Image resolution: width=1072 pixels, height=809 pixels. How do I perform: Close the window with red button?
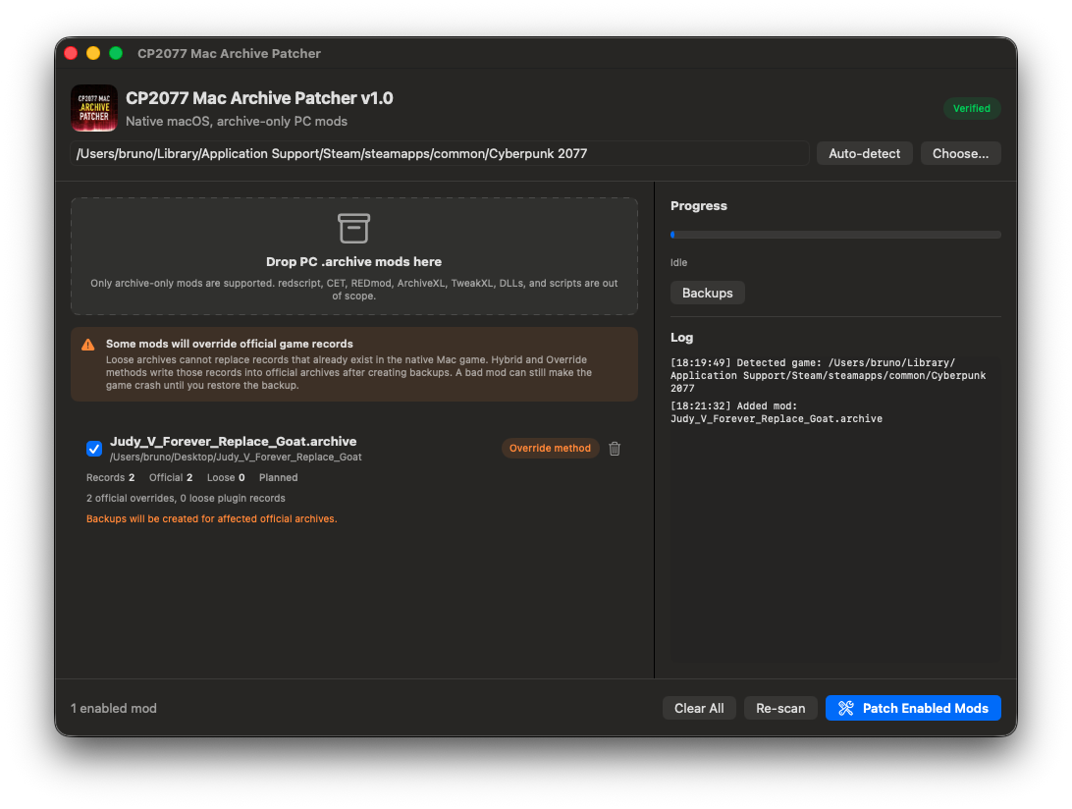click(x=71, y=53)
